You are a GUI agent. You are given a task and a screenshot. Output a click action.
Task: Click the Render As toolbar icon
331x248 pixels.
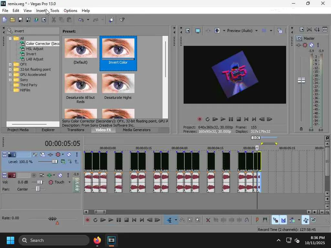36,20
